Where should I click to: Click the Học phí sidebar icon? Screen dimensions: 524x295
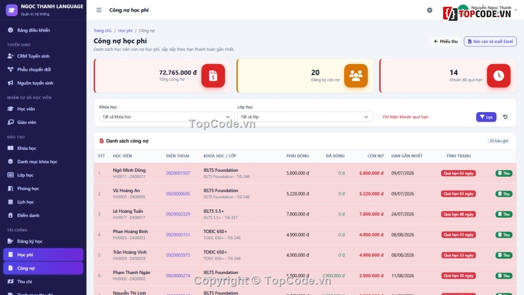(10, 255)
